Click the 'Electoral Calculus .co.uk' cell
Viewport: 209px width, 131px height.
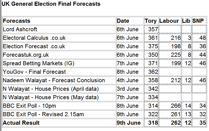(34, 38)
